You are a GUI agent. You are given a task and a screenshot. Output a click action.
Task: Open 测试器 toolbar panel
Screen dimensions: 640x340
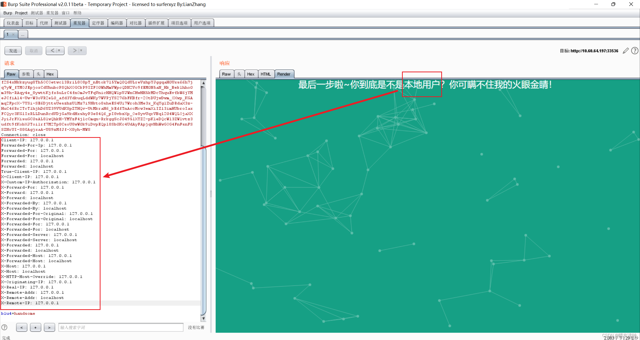(x=60, y=23)
